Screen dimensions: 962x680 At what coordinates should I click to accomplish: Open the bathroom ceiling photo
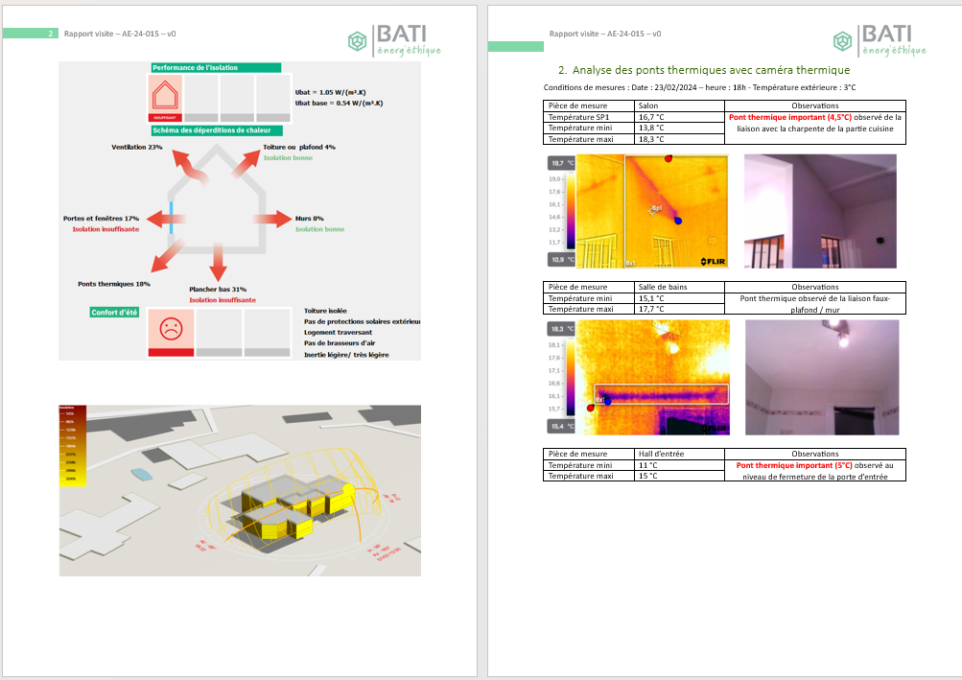(822, 378)
